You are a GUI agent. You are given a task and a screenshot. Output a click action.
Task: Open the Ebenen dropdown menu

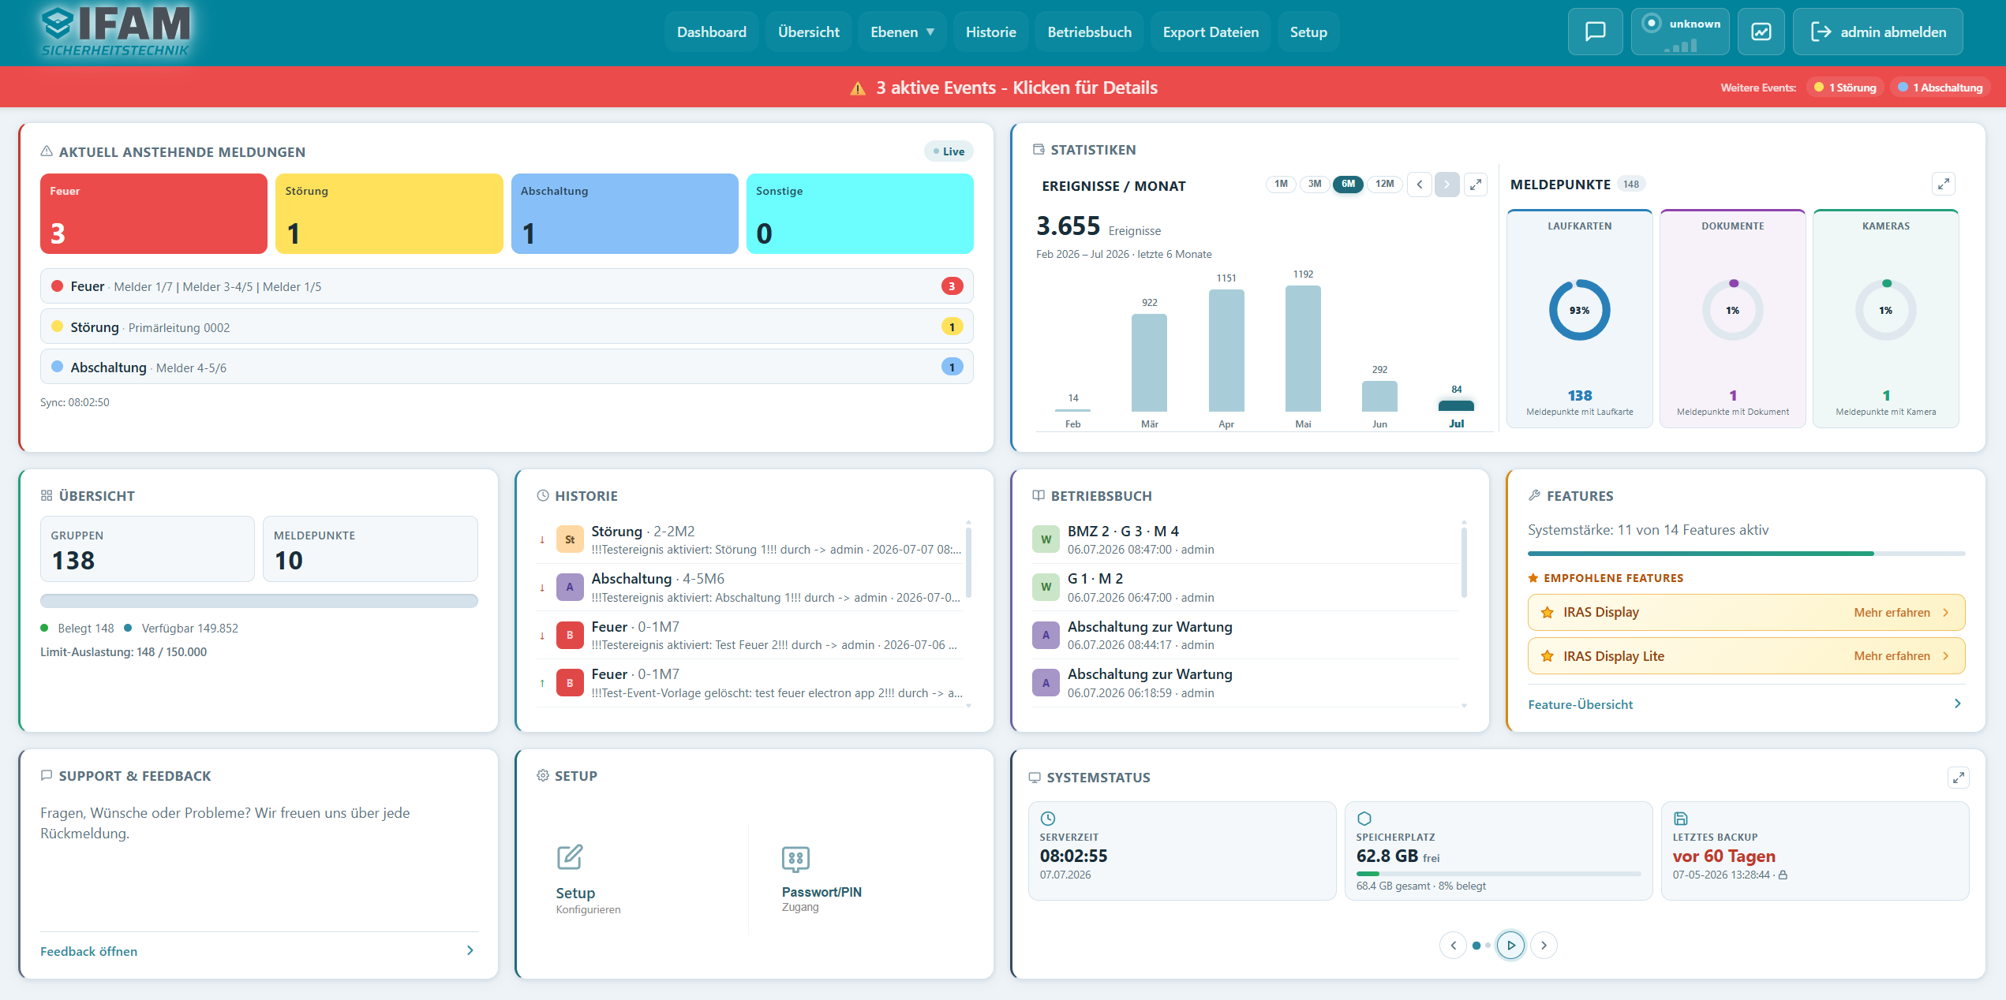click(x=902, y=32)
